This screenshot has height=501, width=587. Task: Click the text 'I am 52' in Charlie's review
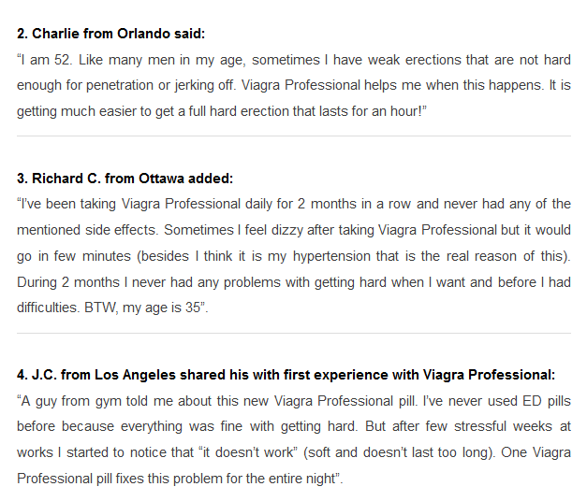tap(45, 60)
